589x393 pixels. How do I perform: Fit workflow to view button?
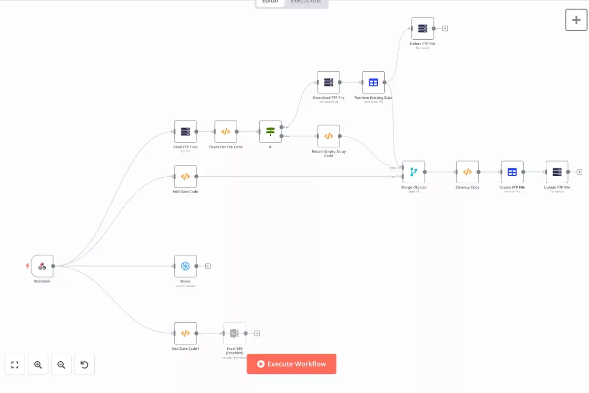tap(15, 365)
